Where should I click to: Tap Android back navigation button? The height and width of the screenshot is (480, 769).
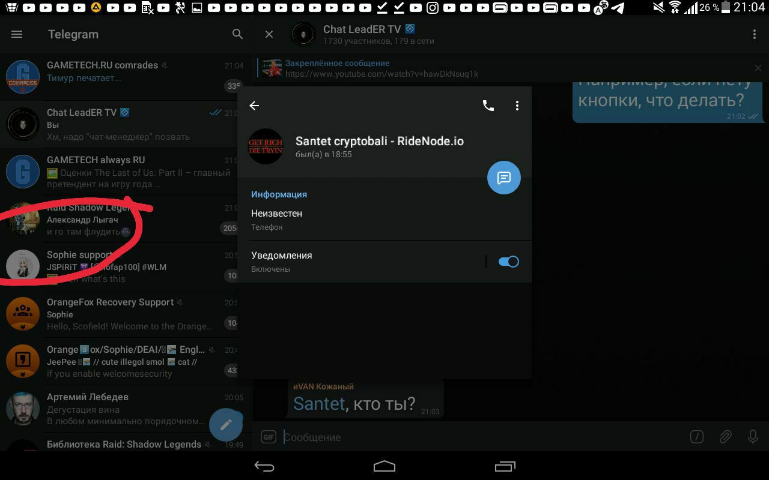pyautogui.click(x=264, y=466)
